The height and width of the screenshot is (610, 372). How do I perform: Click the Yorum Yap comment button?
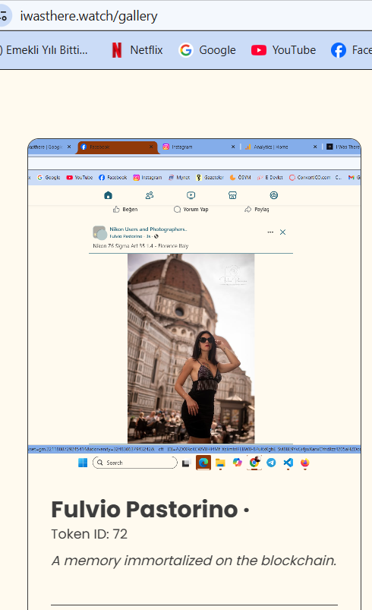[x=191, y=210]
